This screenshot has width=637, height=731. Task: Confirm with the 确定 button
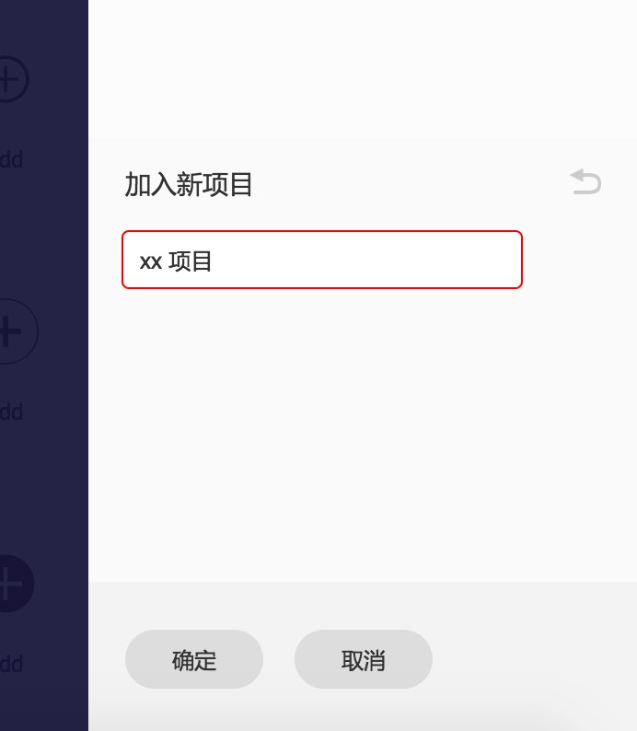pyautogui.click(x=194, y=659)
